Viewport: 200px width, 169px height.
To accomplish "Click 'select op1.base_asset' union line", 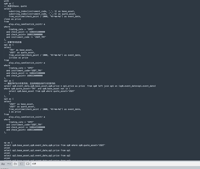I will [x=37, y=150].
